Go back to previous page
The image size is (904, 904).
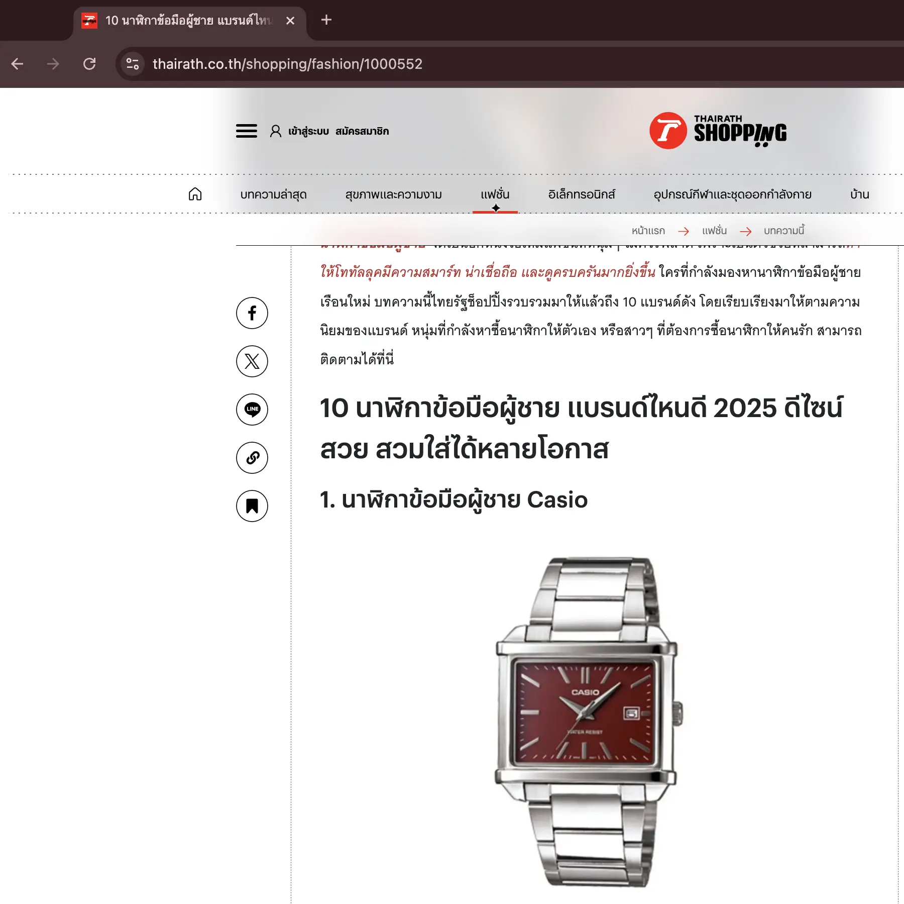tap(18, 64)
